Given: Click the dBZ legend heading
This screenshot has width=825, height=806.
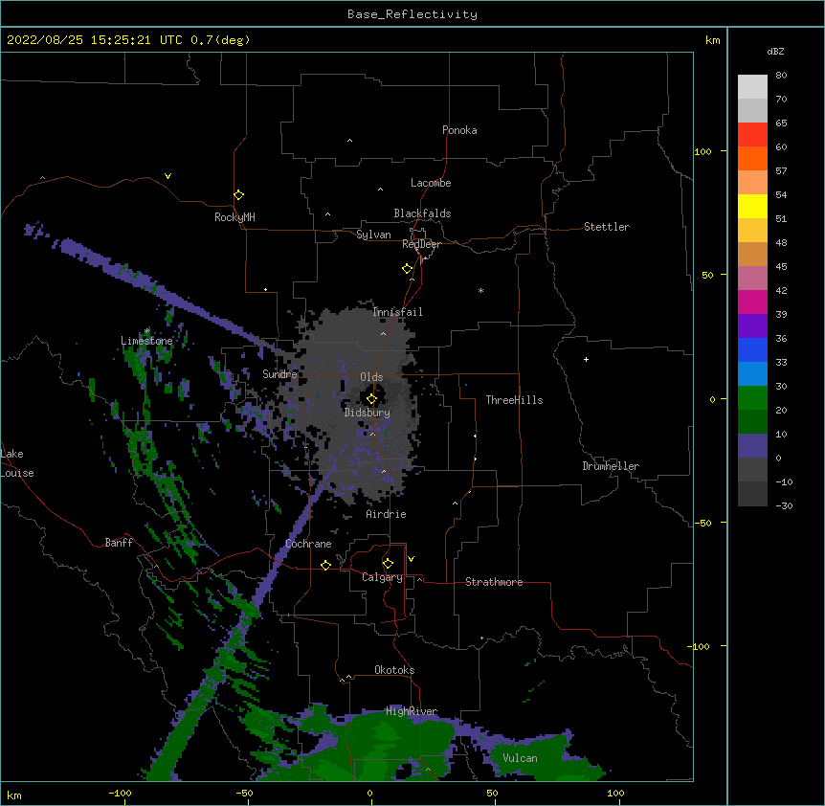Looking at the screenshot, I should pos(775,51).
